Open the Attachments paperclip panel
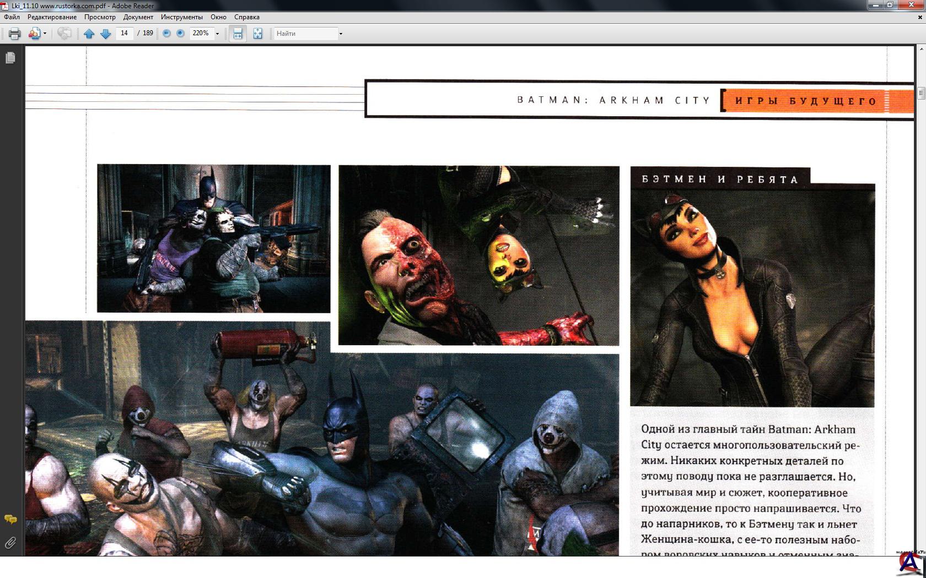Screen dimensions: 926x578 tap(10, 543)
